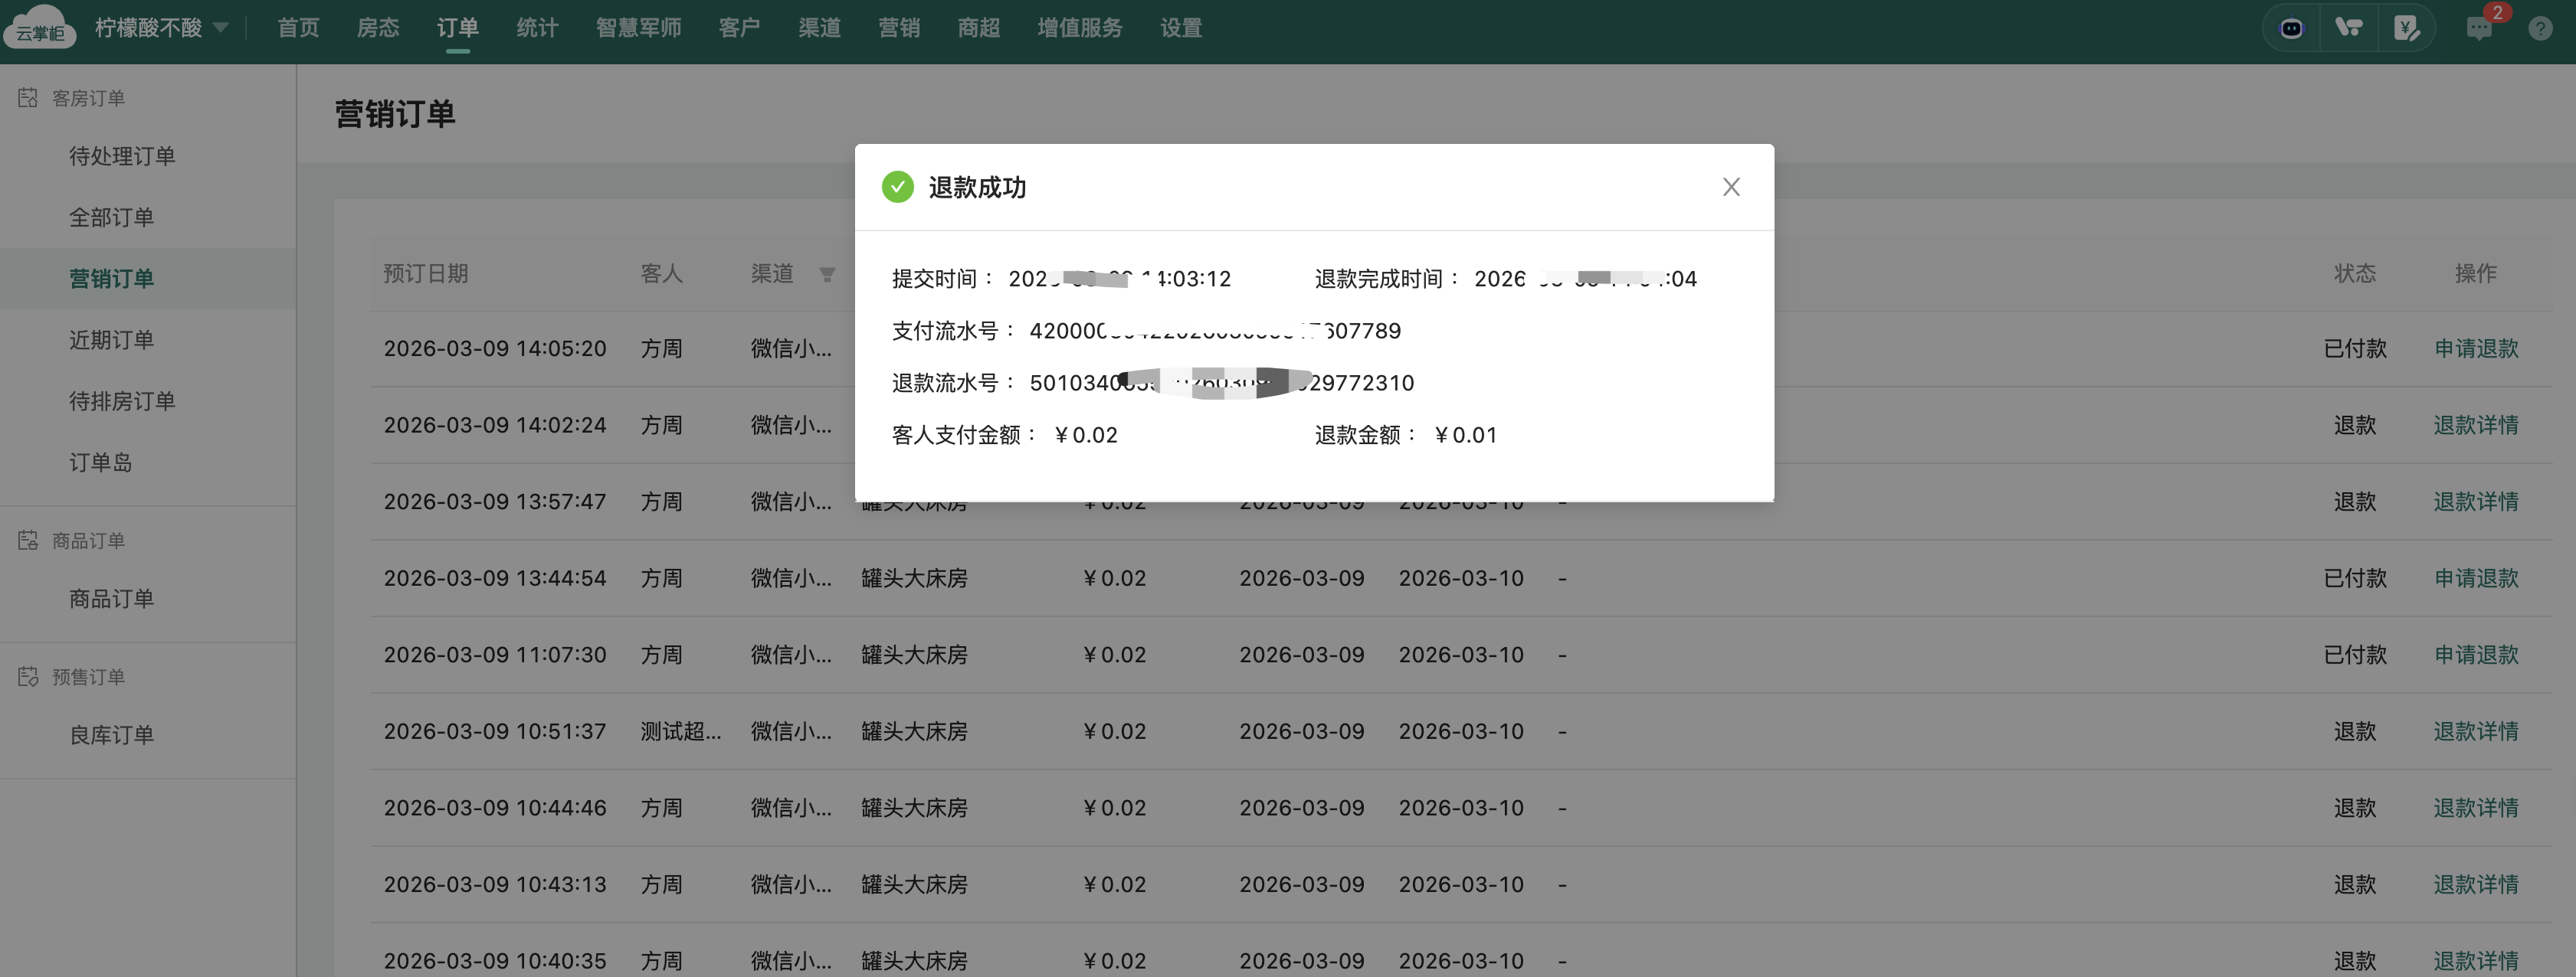Click 申请退款 for the 14:05:20 order
Screen dimensions: 2576x977
tap(2475, 348)
